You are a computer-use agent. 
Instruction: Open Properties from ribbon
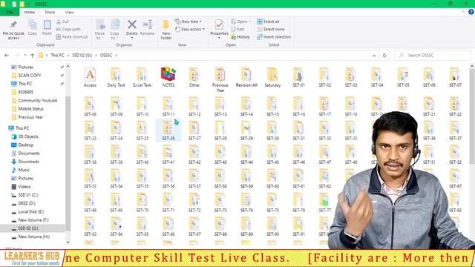(219, 29)
